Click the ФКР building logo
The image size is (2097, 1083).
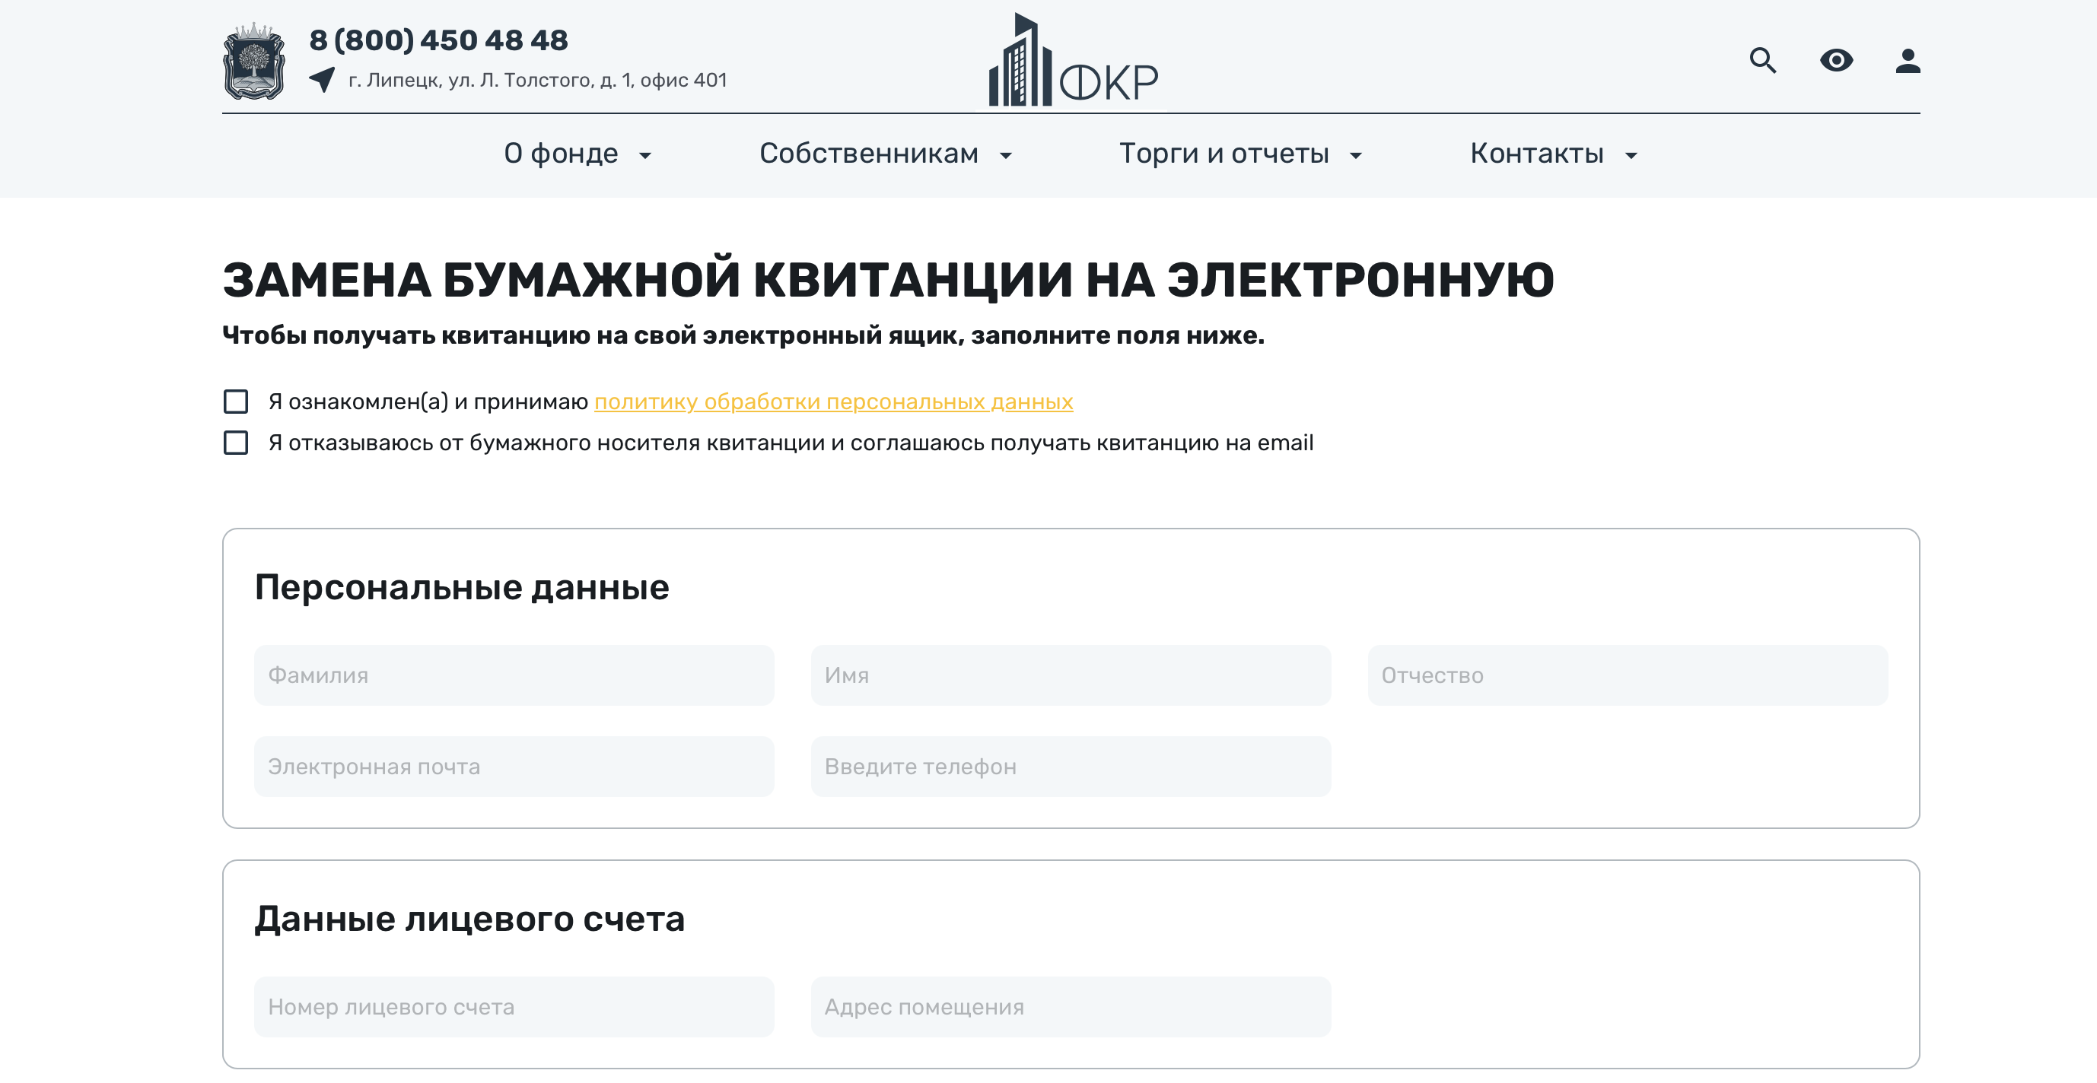pyautogui.click(x=1072, y=62)
